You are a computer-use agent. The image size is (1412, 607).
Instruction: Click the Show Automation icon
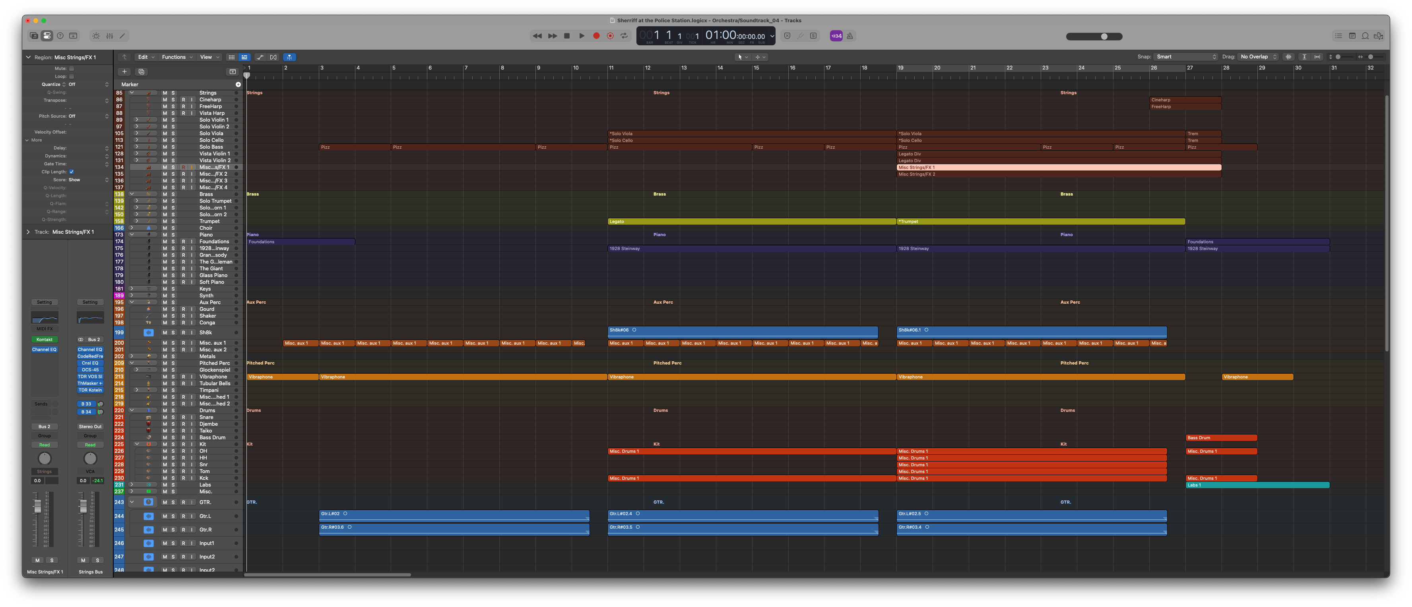click(260, 57)
